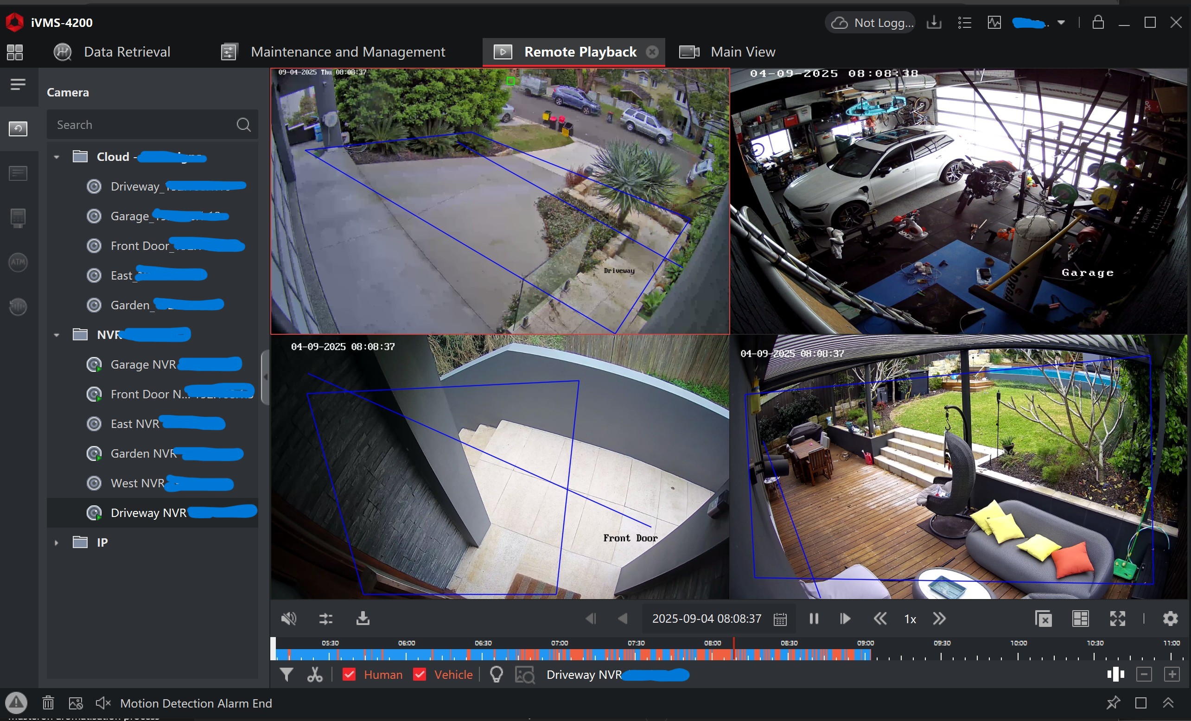Enter full screen playback mode
This screenshot has height=721, width=1191.
point(1118,619)
